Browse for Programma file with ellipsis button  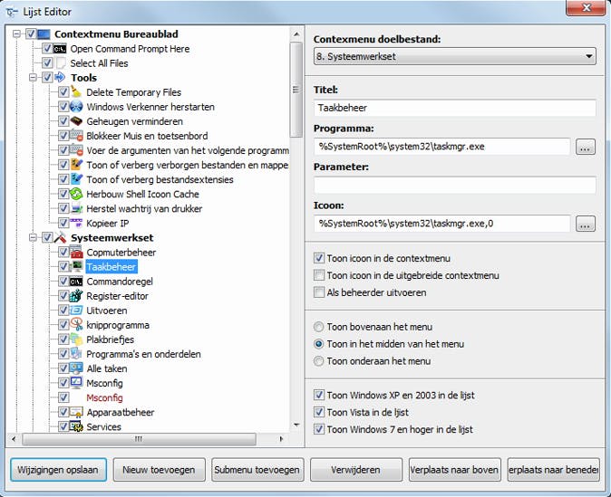click(586, 147)
